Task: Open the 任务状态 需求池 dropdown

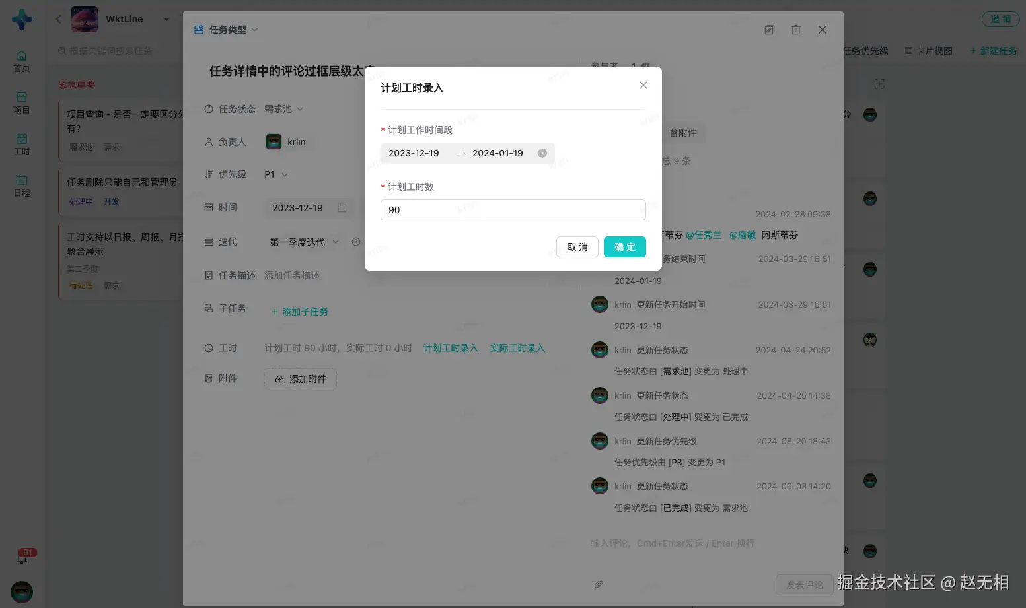Action: point(284,109)
